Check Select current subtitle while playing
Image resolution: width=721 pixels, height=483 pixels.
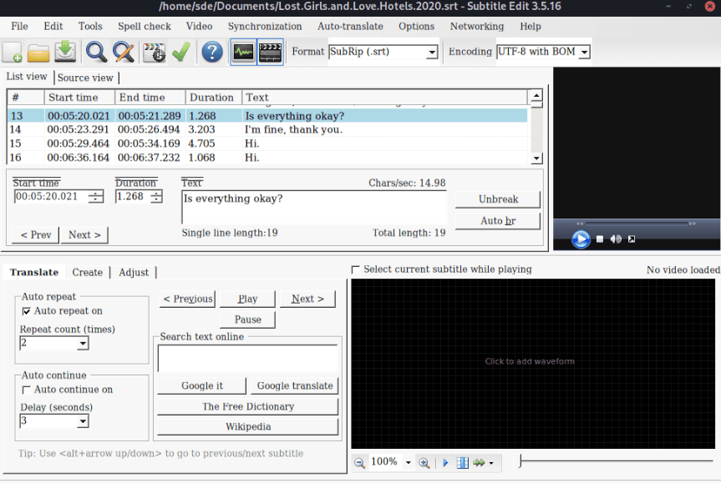[357, 269]
